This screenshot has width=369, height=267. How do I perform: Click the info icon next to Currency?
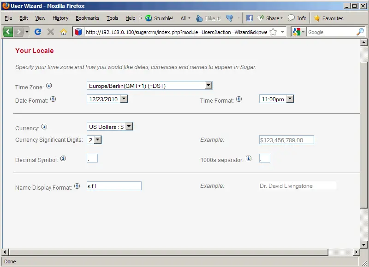(x=44, y=127)
